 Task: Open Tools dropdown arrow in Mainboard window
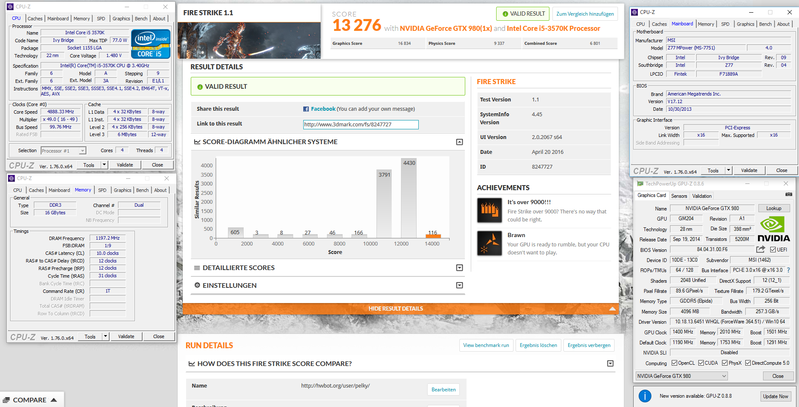tap(728, 170)
